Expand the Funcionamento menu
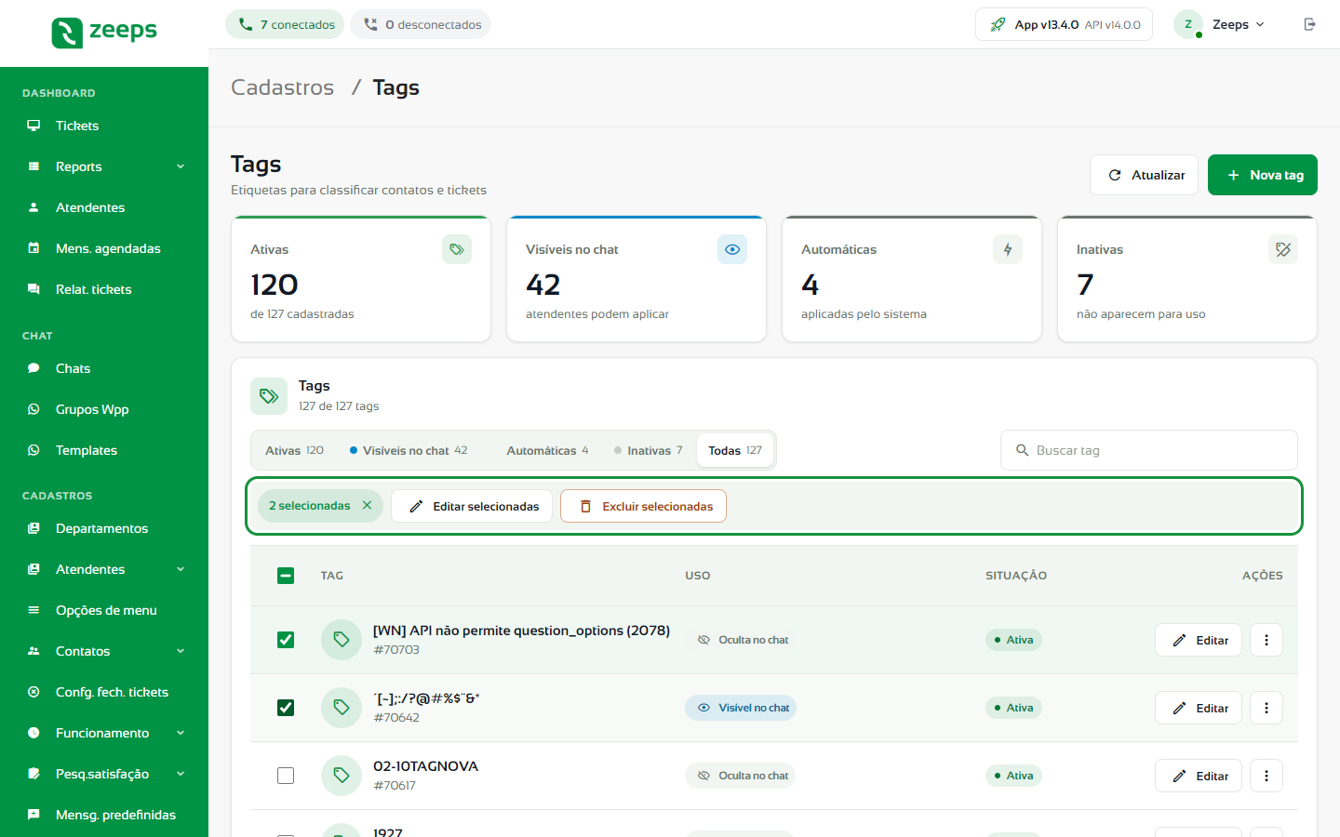 pos(104,733)
